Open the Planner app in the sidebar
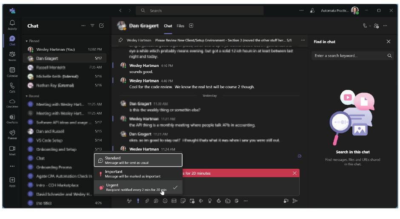The height and width of the screenshot is (219, 400). click(x=12, y=134)
